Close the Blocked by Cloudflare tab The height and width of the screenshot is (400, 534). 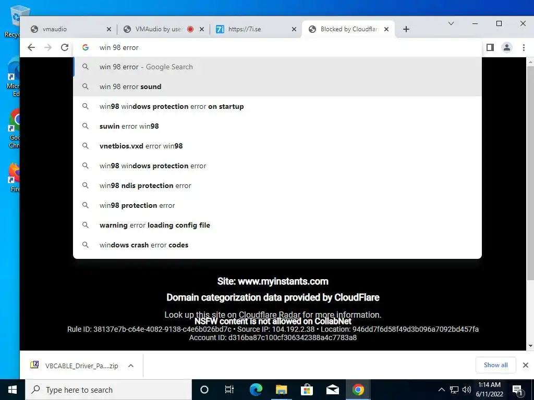386,29
